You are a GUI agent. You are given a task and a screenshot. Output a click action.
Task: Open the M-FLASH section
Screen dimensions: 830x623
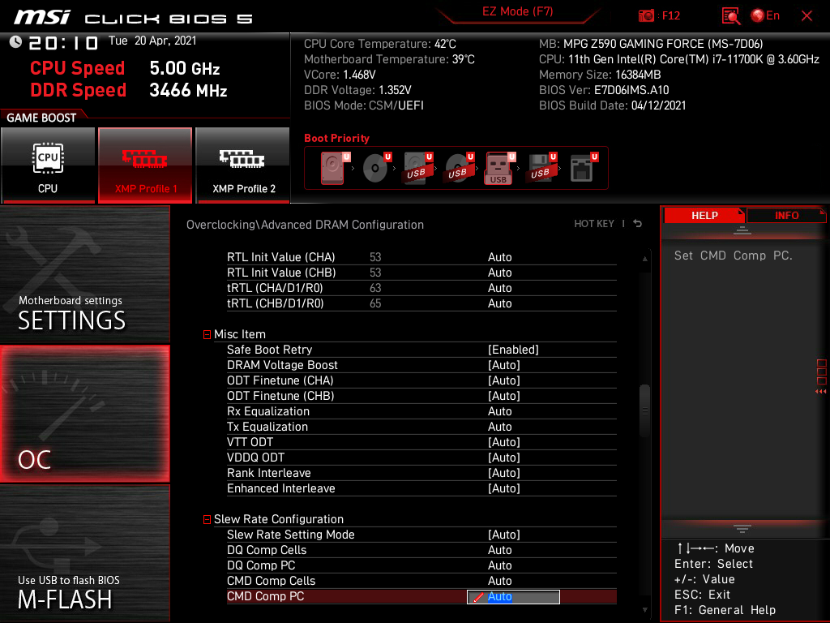[84, 553]
